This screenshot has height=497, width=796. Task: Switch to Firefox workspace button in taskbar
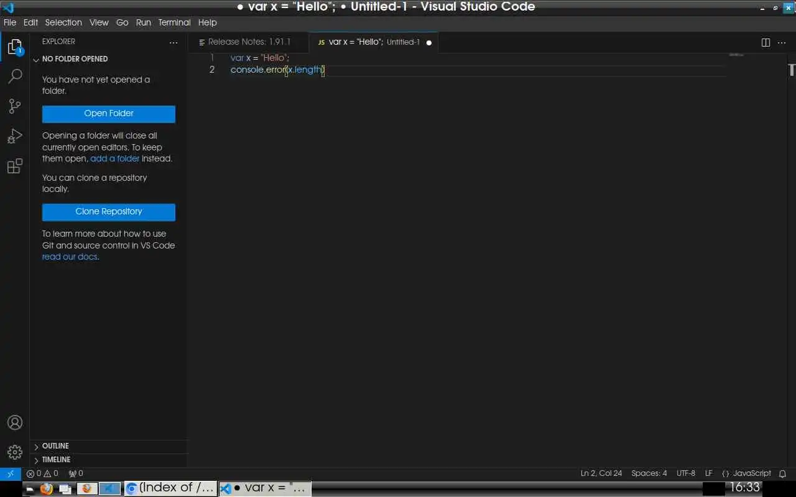click(87, 488)
